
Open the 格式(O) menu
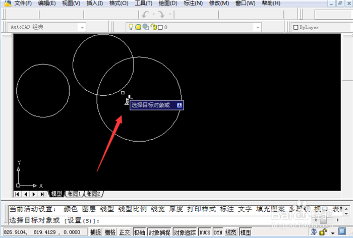(x=119, y=3)
